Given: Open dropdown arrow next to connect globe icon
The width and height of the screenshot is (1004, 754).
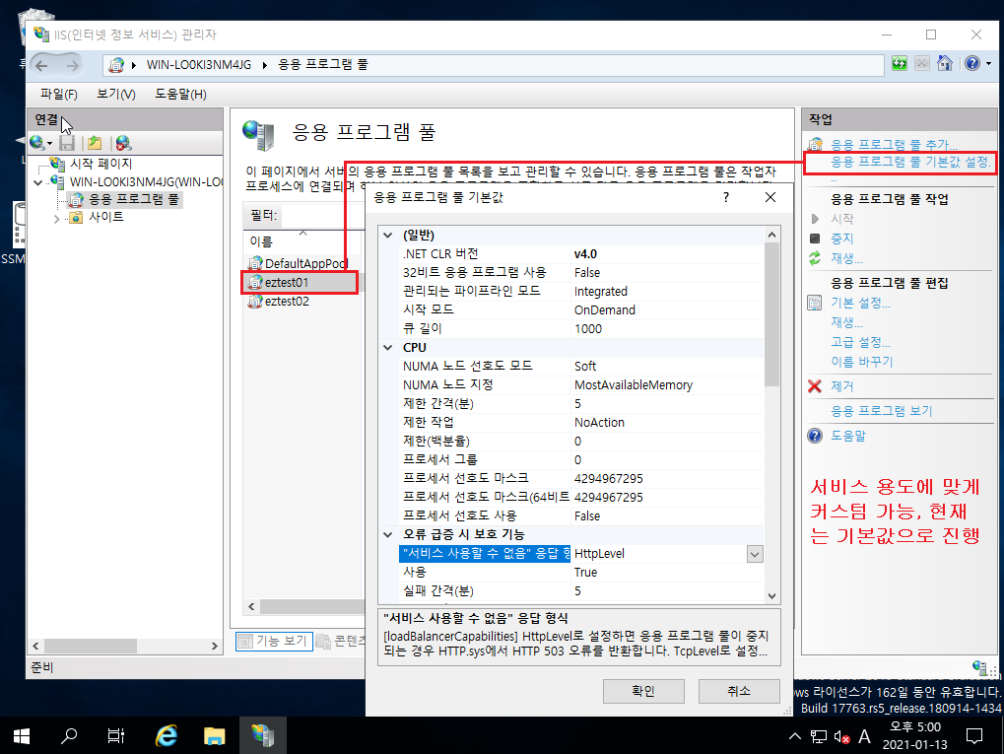Looking at the screenshot, I should (50, 144).
